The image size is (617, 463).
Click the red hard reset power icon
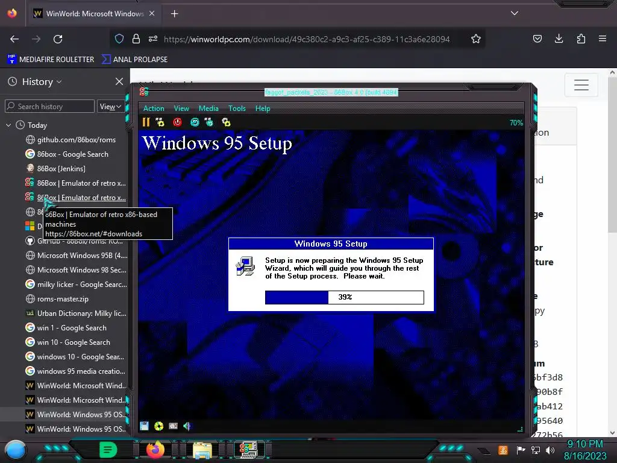coord(178,122)
